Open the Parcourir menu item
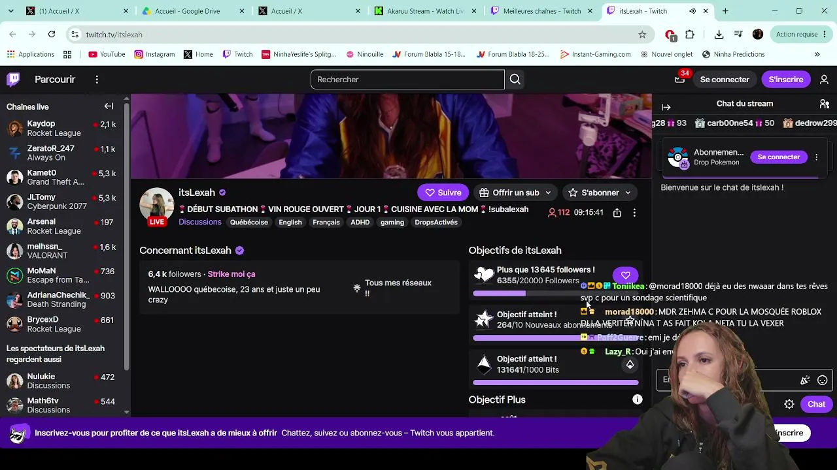 55,80
